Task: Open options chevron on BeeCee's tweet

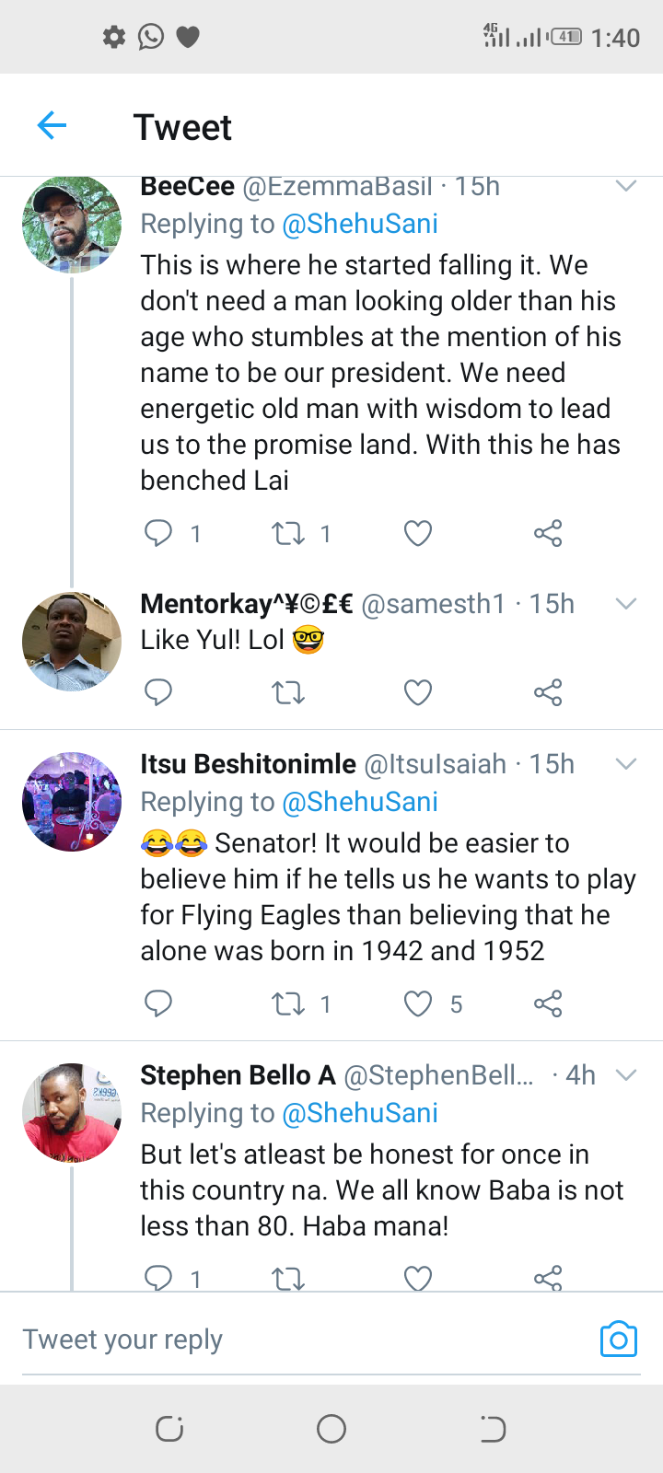Action: (626, 186)
